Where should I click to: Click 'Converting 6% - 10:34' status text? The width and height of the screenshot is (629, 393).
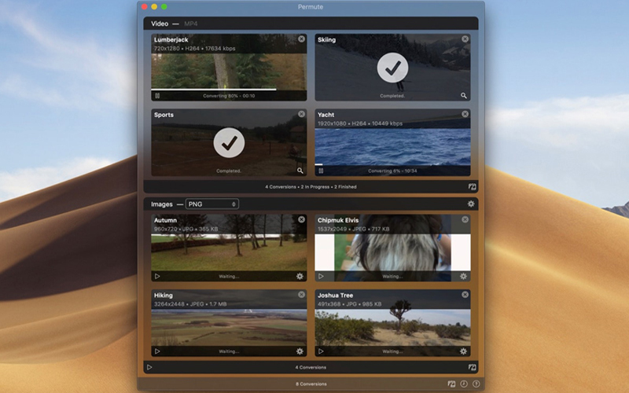pyautogui.click(x=392, y=171)
